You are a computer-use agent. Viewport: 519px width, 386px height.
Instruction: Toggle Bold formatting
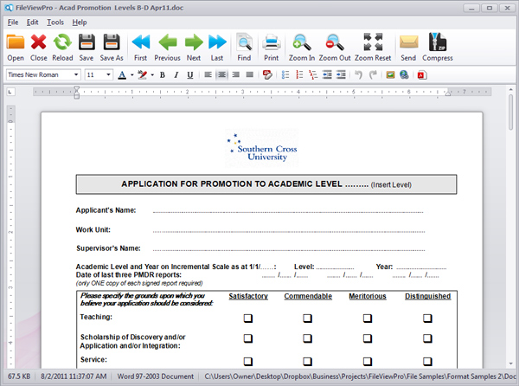163,75
